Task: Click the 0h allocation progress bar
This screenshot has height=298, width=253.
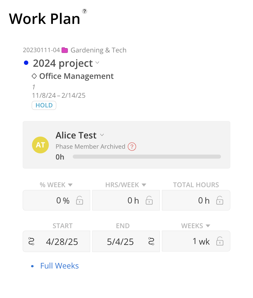Action: point(147,157)
